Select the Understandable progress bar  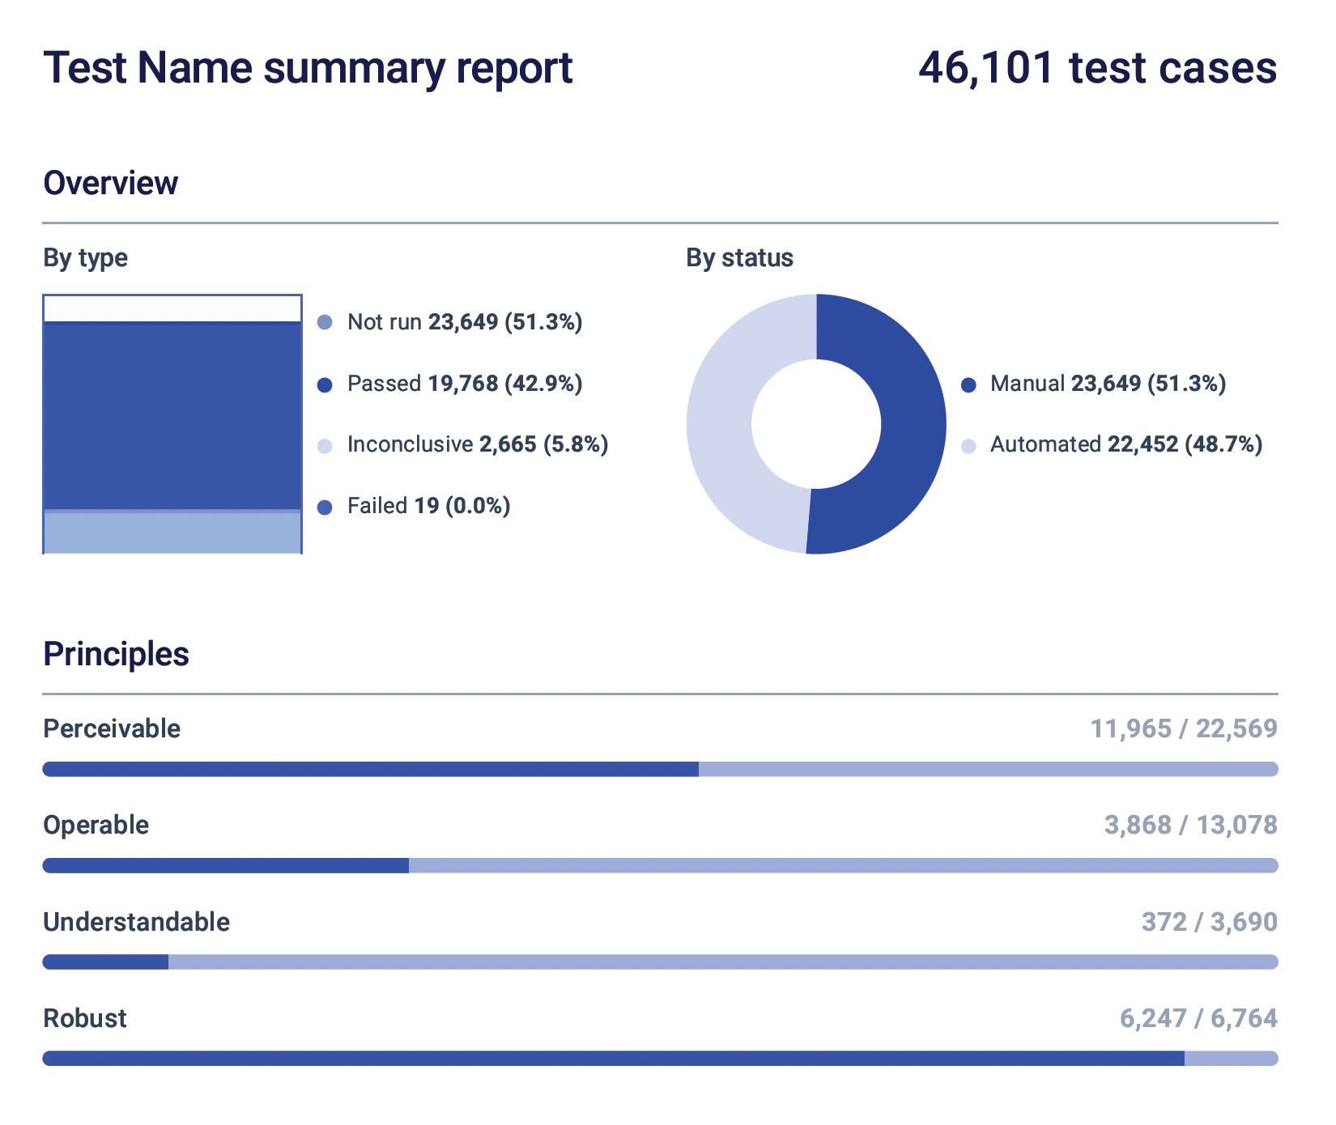[660, 962]
